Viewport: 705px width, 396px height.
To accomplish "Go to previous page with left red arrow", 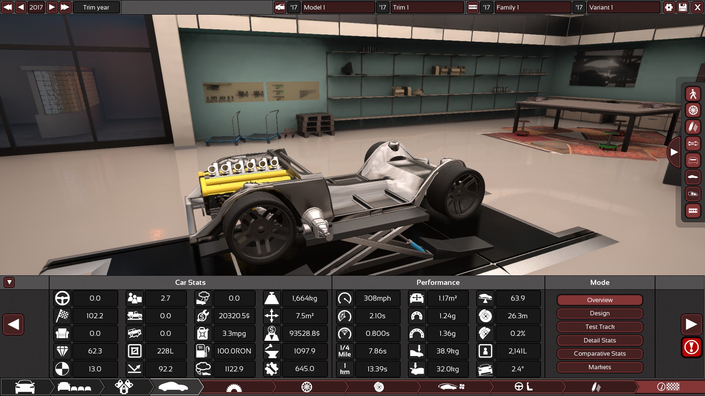I will coord(13,324).
